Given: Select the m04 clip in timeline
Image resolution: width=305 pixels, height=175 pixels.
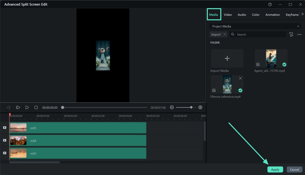Looking at the screenshot, I should point(78,140).
